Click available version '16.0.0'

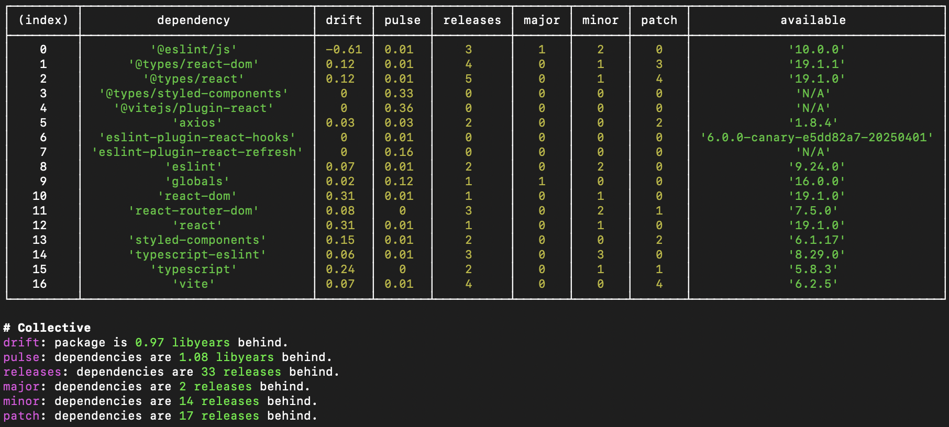(816, 182)
